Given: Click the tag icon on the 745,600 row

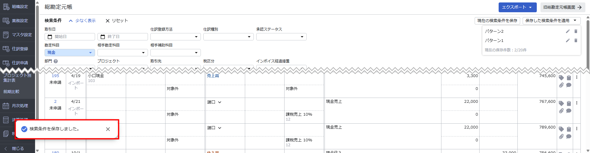Looking at the screenshot, I should (561, 78).
